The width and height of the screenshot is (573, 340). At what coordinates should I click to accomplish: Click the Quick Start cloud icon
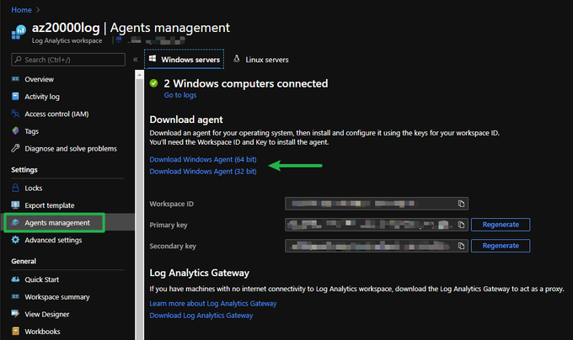click(x=15, y=279)
